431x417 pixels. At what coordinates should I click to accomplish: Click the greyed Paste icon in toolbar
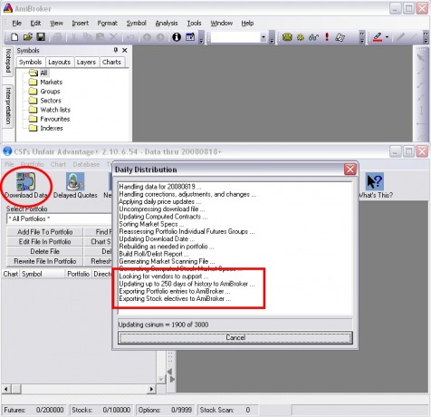100,37
